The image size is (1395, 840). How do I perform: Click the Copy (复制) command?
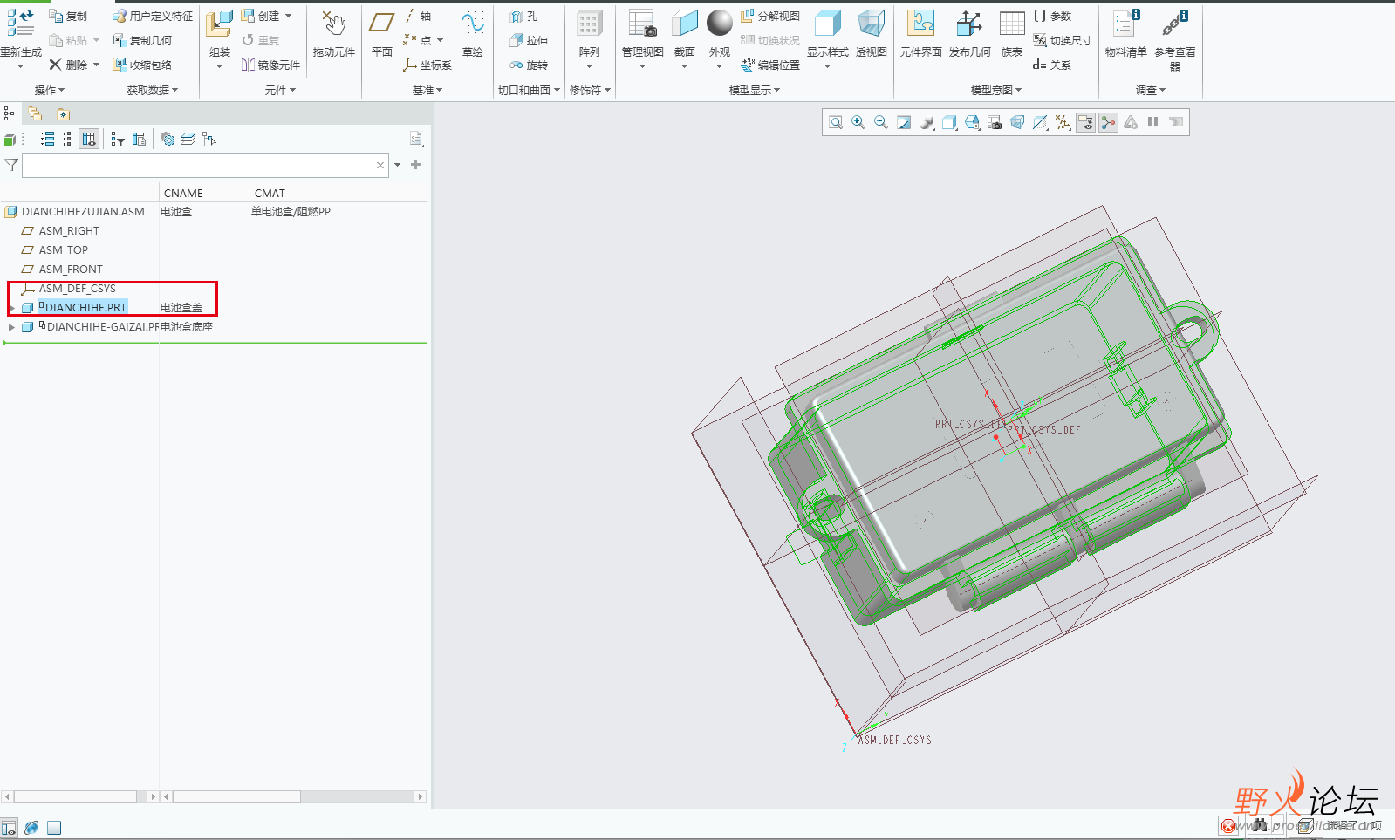[x=68, y=16]
